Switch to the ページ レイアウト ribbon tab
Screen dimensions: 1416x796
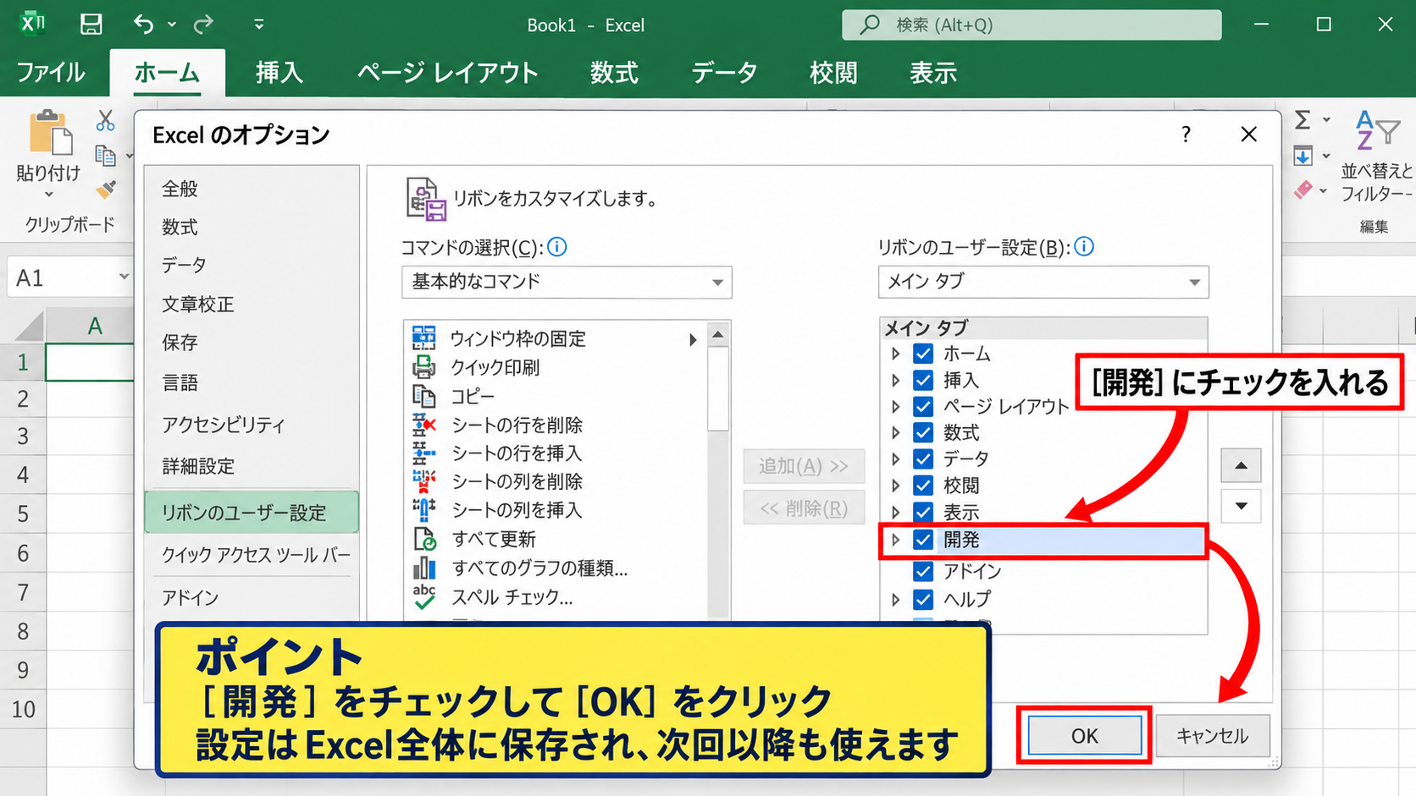[447, 73]
